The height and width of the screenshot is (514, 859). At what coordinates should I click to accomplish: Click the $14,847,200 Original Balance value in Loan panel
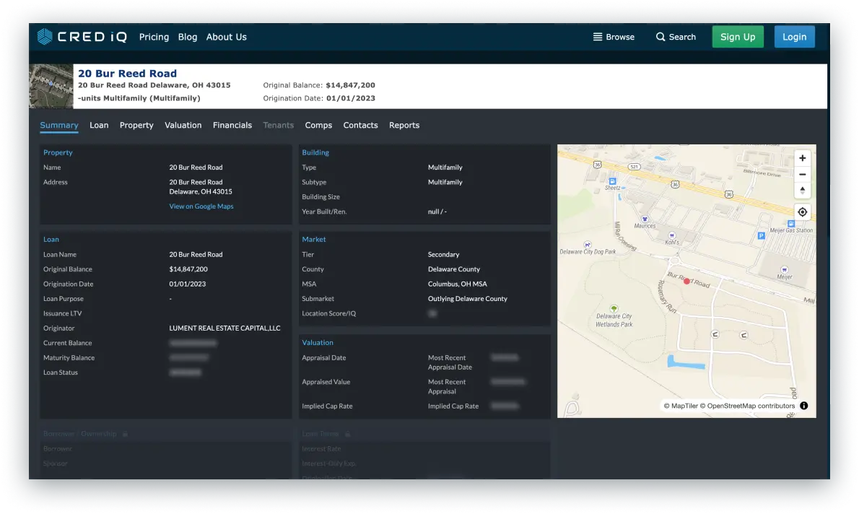coord(188,269)
